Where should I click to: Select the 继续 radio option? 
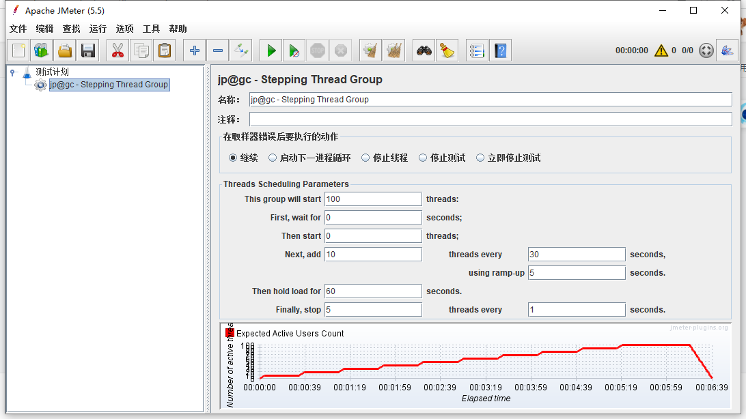point(233,158)
